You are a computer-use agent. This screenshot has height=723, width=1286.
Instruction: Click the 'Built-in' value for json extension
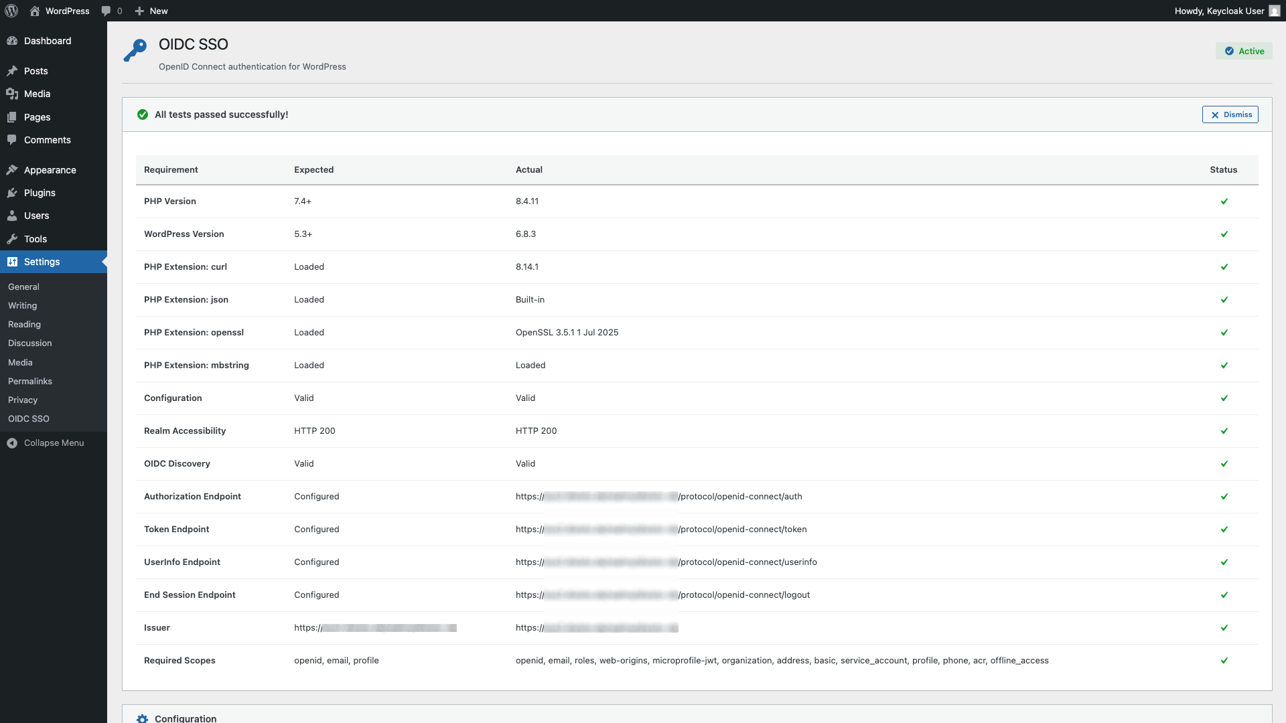(530, 300)
